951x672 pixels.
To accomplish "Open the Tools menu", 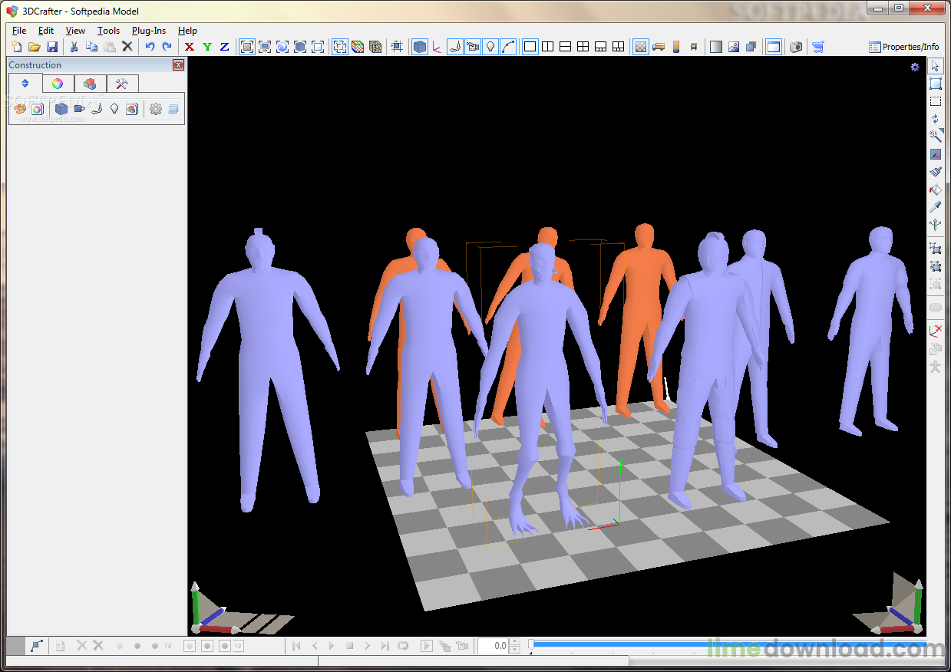I will [108, 31].
